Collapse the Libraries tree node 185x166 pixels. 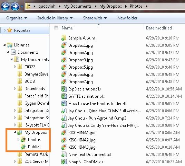point(4,45)
